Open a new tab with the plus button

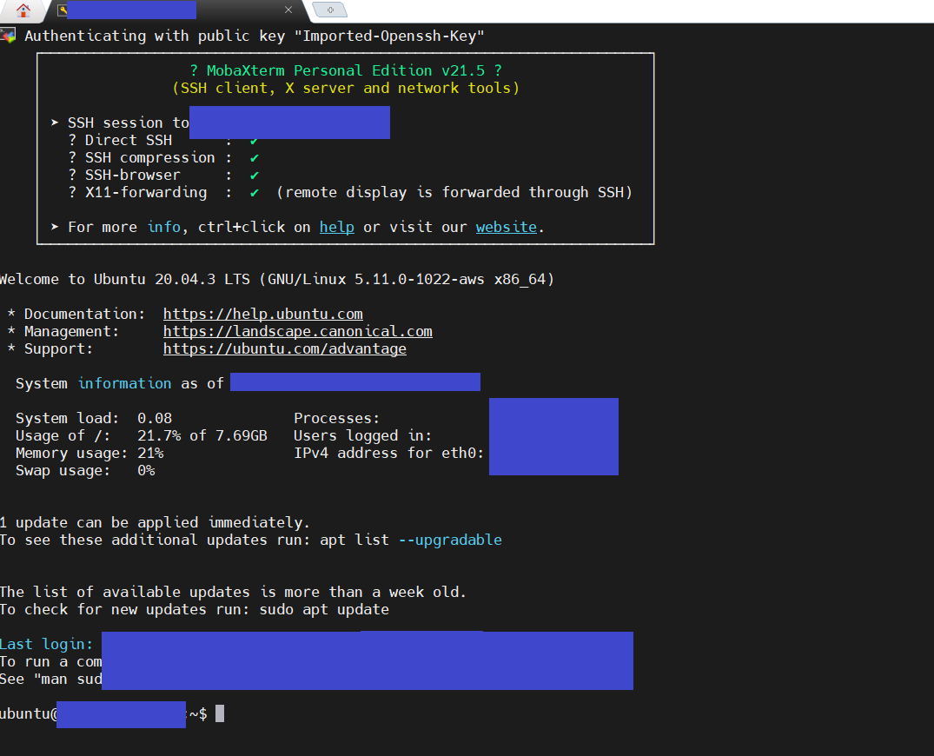tap(330, 10)
